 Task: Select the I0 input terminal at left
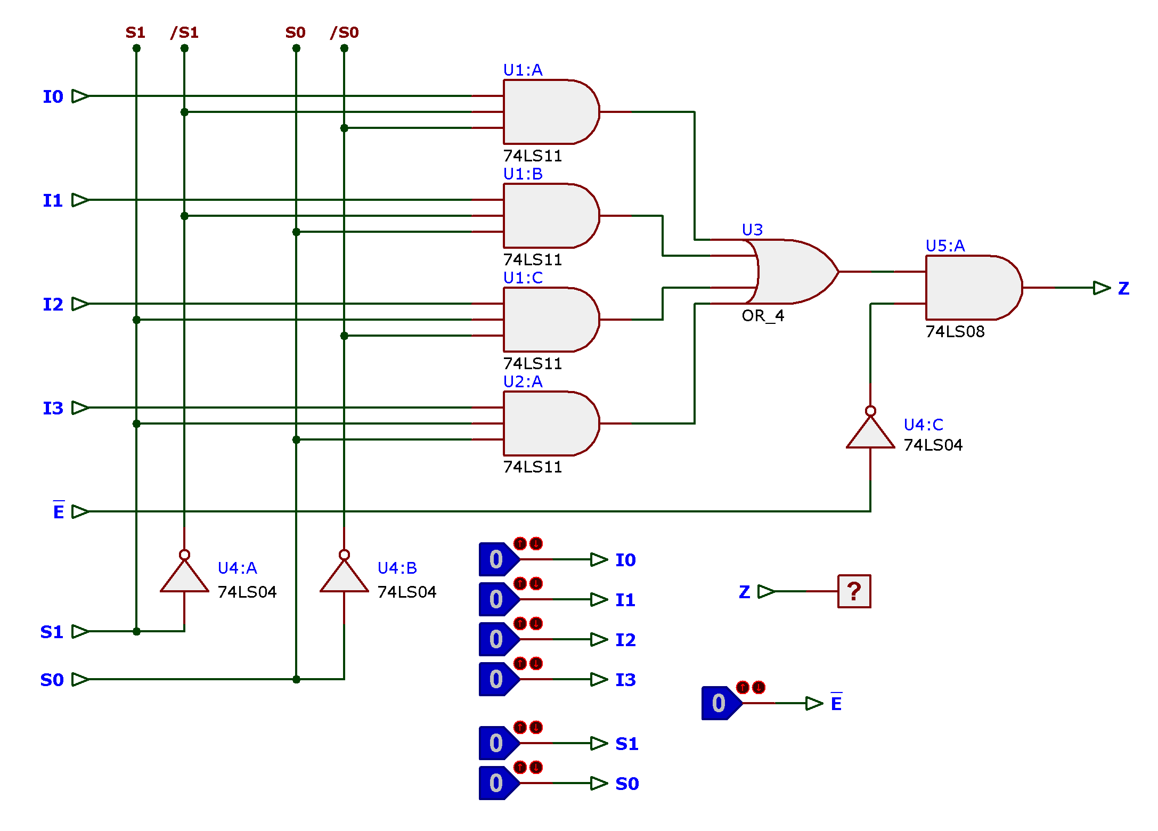[80, 96]
